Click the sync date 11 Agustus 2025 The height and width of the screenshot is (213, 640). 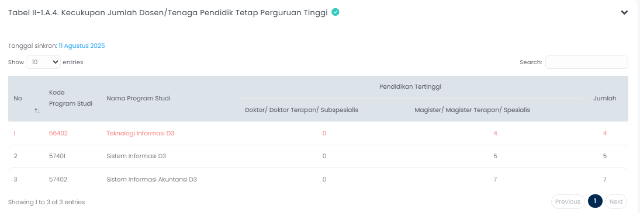pyautogui.click(x=82, y=46)
